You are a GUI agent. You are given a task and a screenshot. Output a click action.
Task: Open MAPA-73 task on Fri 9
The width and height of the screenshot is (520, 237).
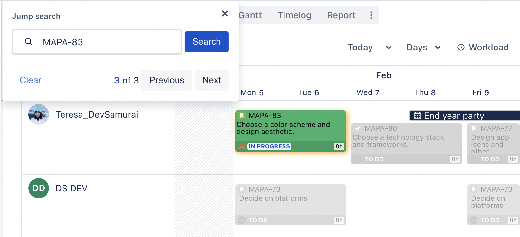[x=494, y=205]
